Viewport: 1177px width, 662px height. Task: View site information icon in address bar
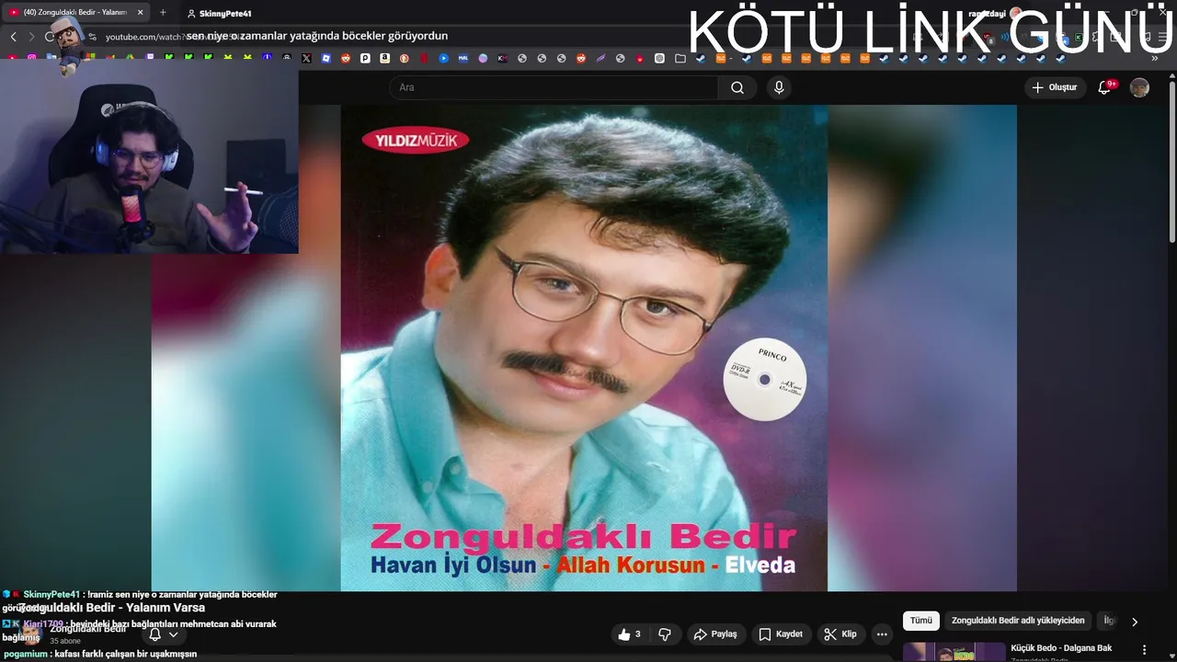[92, 37]
